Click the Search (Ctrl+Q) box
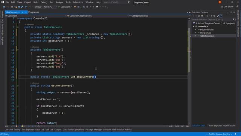This screenshot has width=241, height=136. [x=116, y=2]
